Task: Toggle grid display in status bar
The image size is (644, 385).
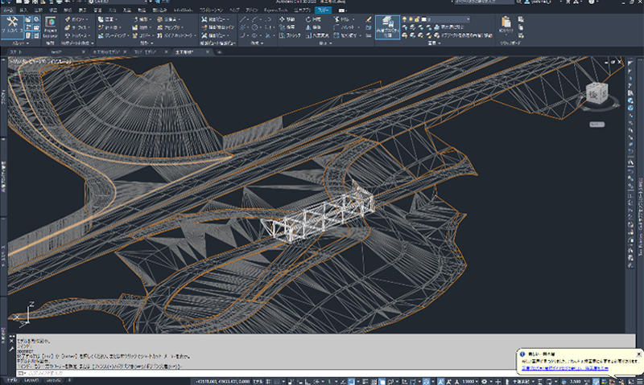Action: 269,381
